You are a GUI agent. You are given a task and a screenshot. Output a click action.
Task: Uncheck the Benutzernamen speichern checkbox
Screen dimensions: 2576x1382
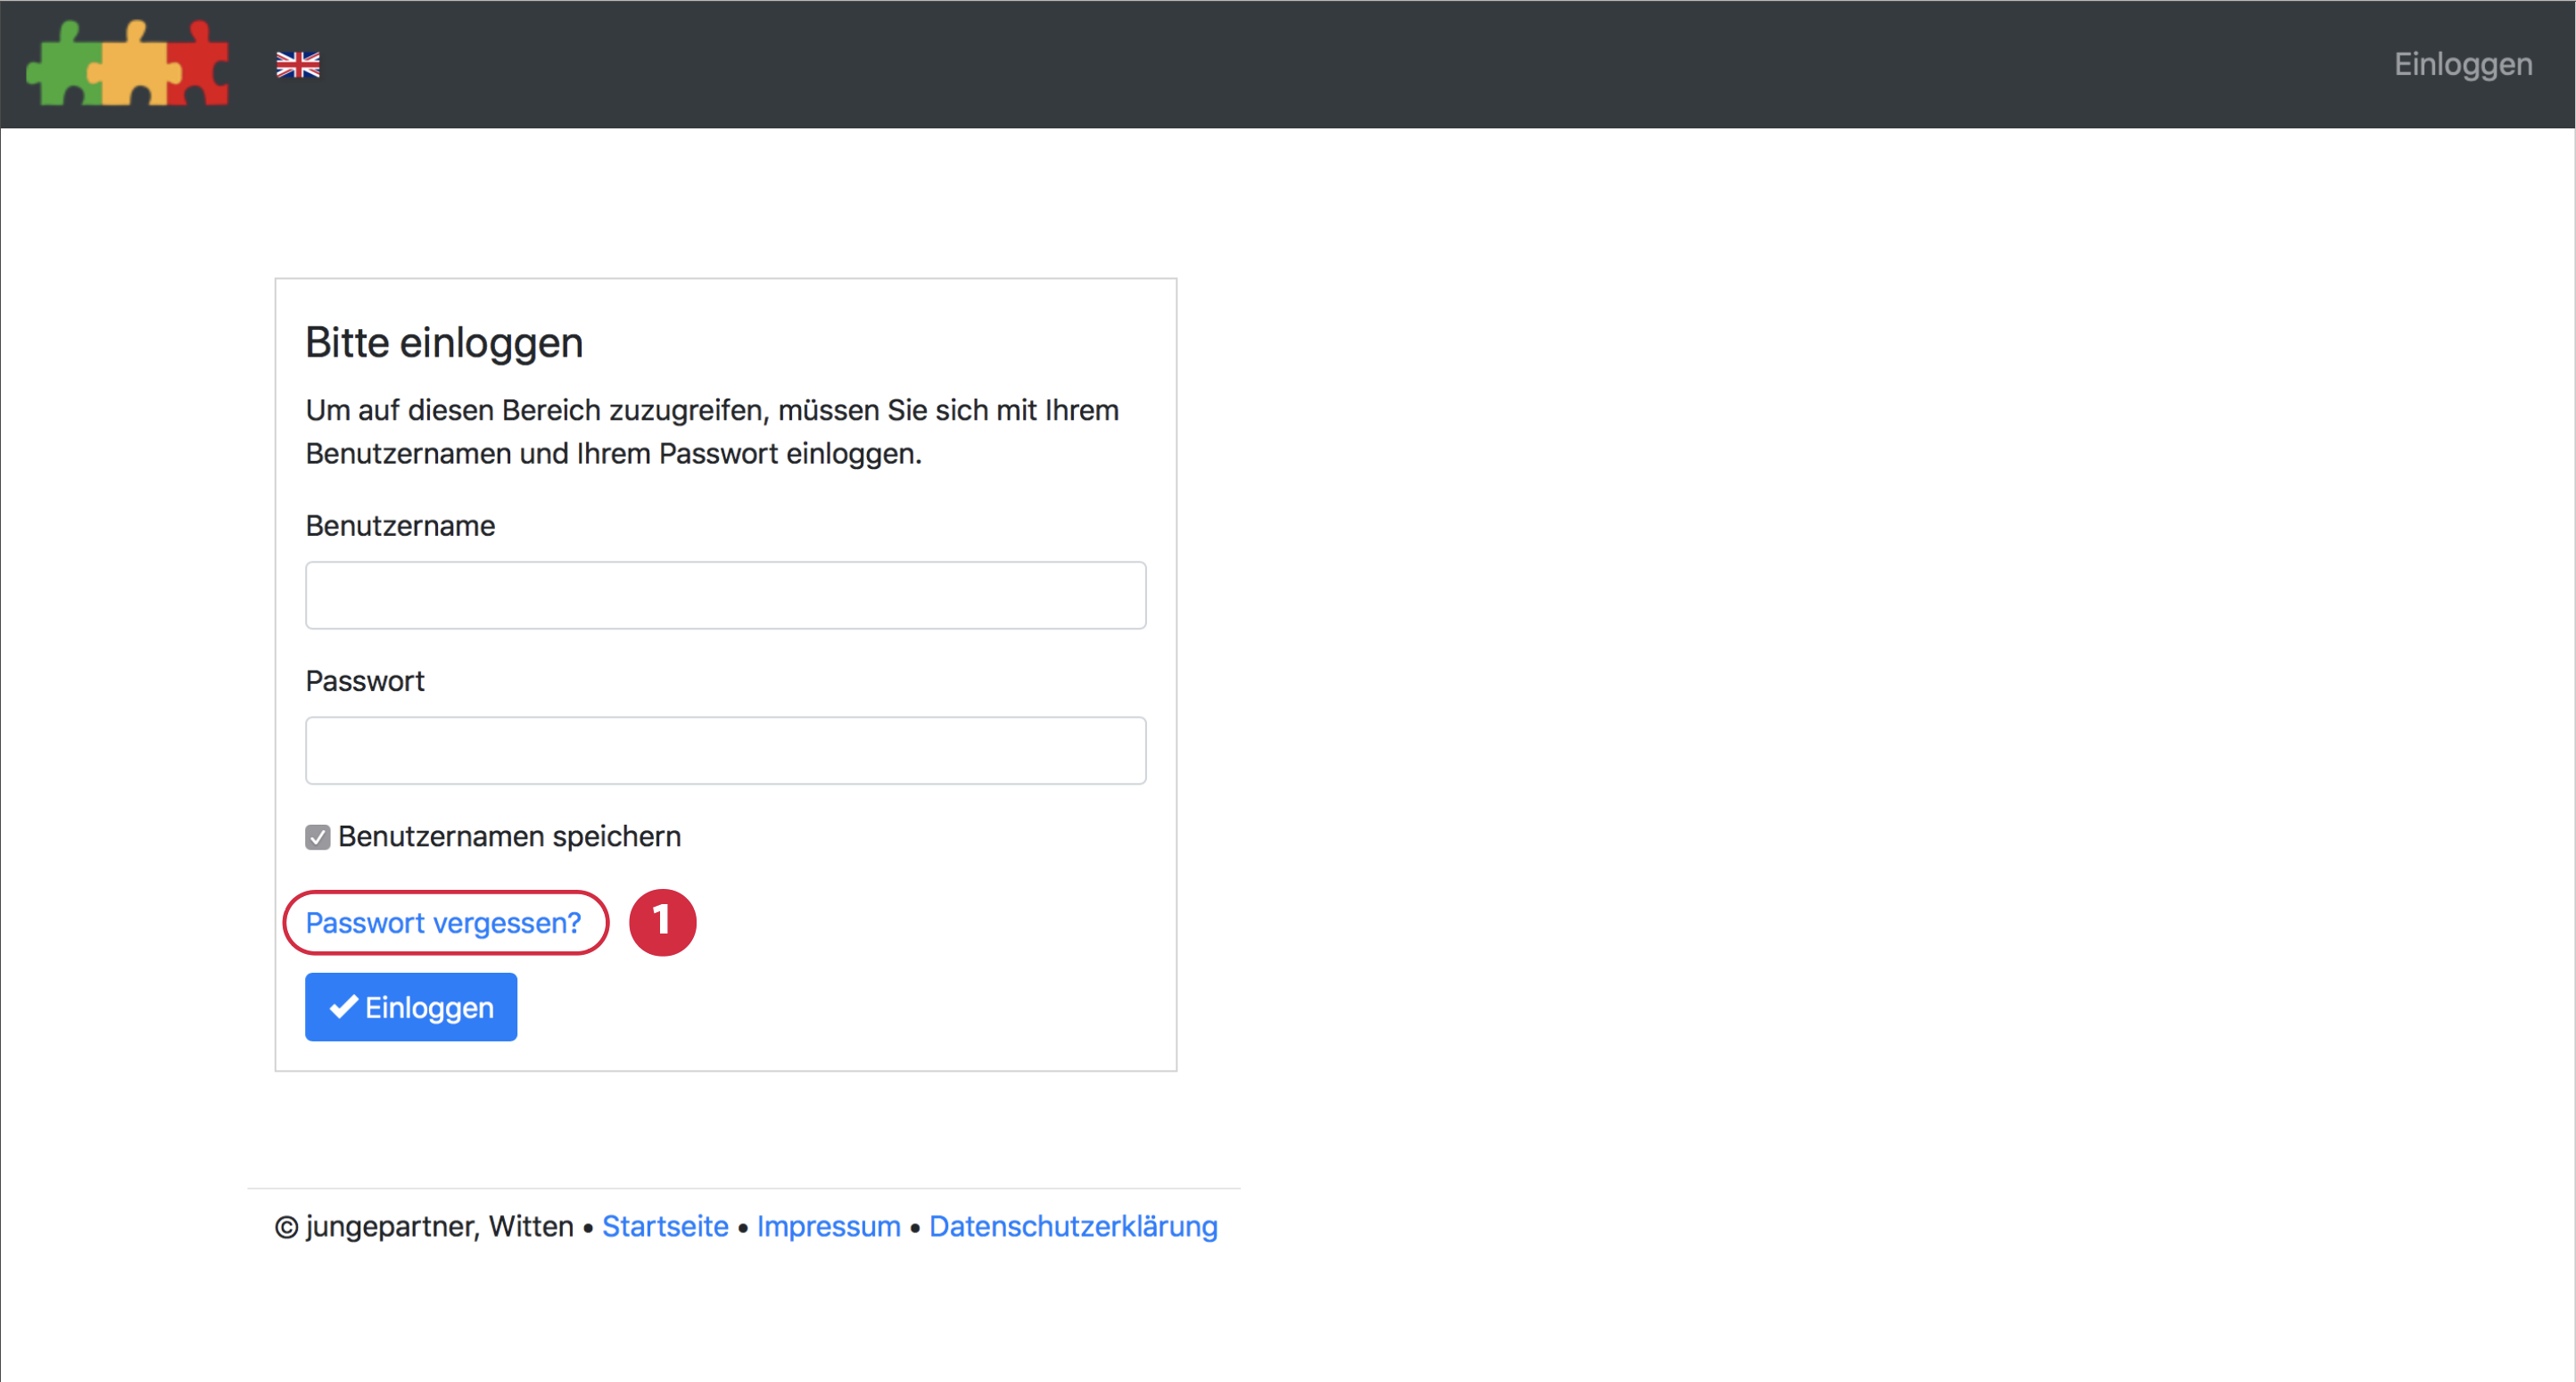(x=317, y=836)
